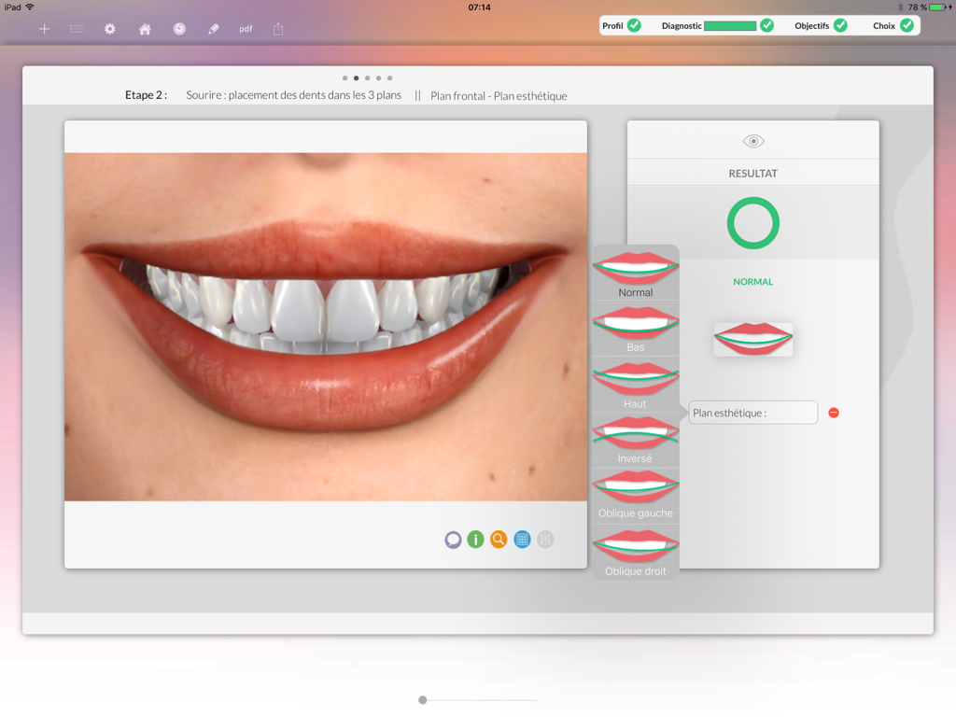Click the green info icon
956x717 pixels.
click(x=475, y=540)
